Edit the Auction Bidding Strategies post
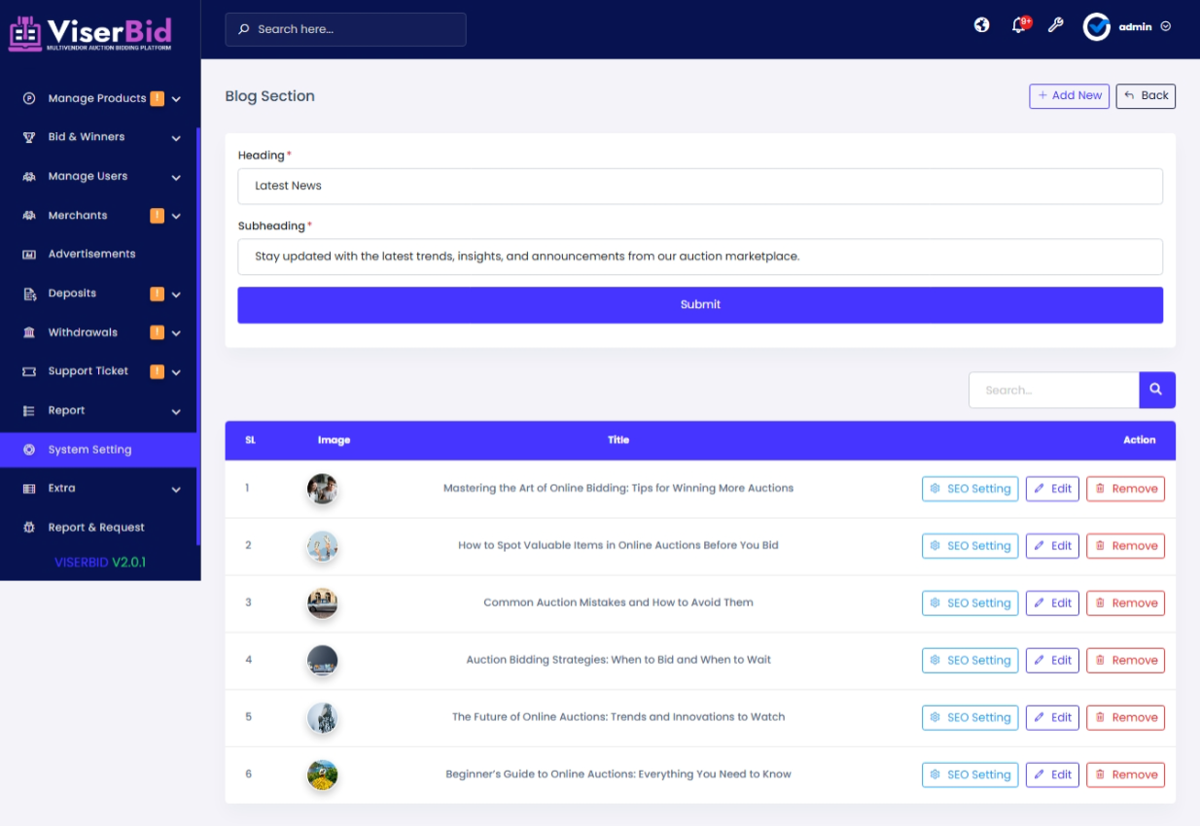1200x826 pixels. tap(1052, 661)
